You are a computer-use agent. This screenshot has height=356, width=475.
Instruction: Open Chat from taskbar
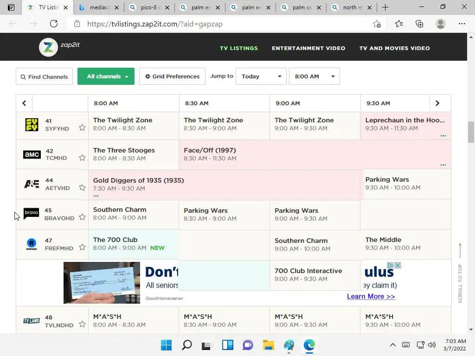tap(248, 345)
